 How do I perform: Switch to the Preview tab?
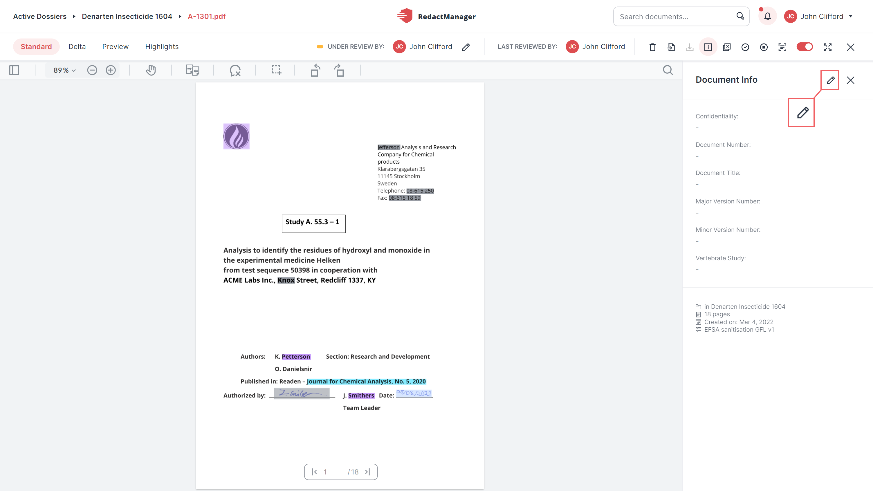(x=115, y=47)
